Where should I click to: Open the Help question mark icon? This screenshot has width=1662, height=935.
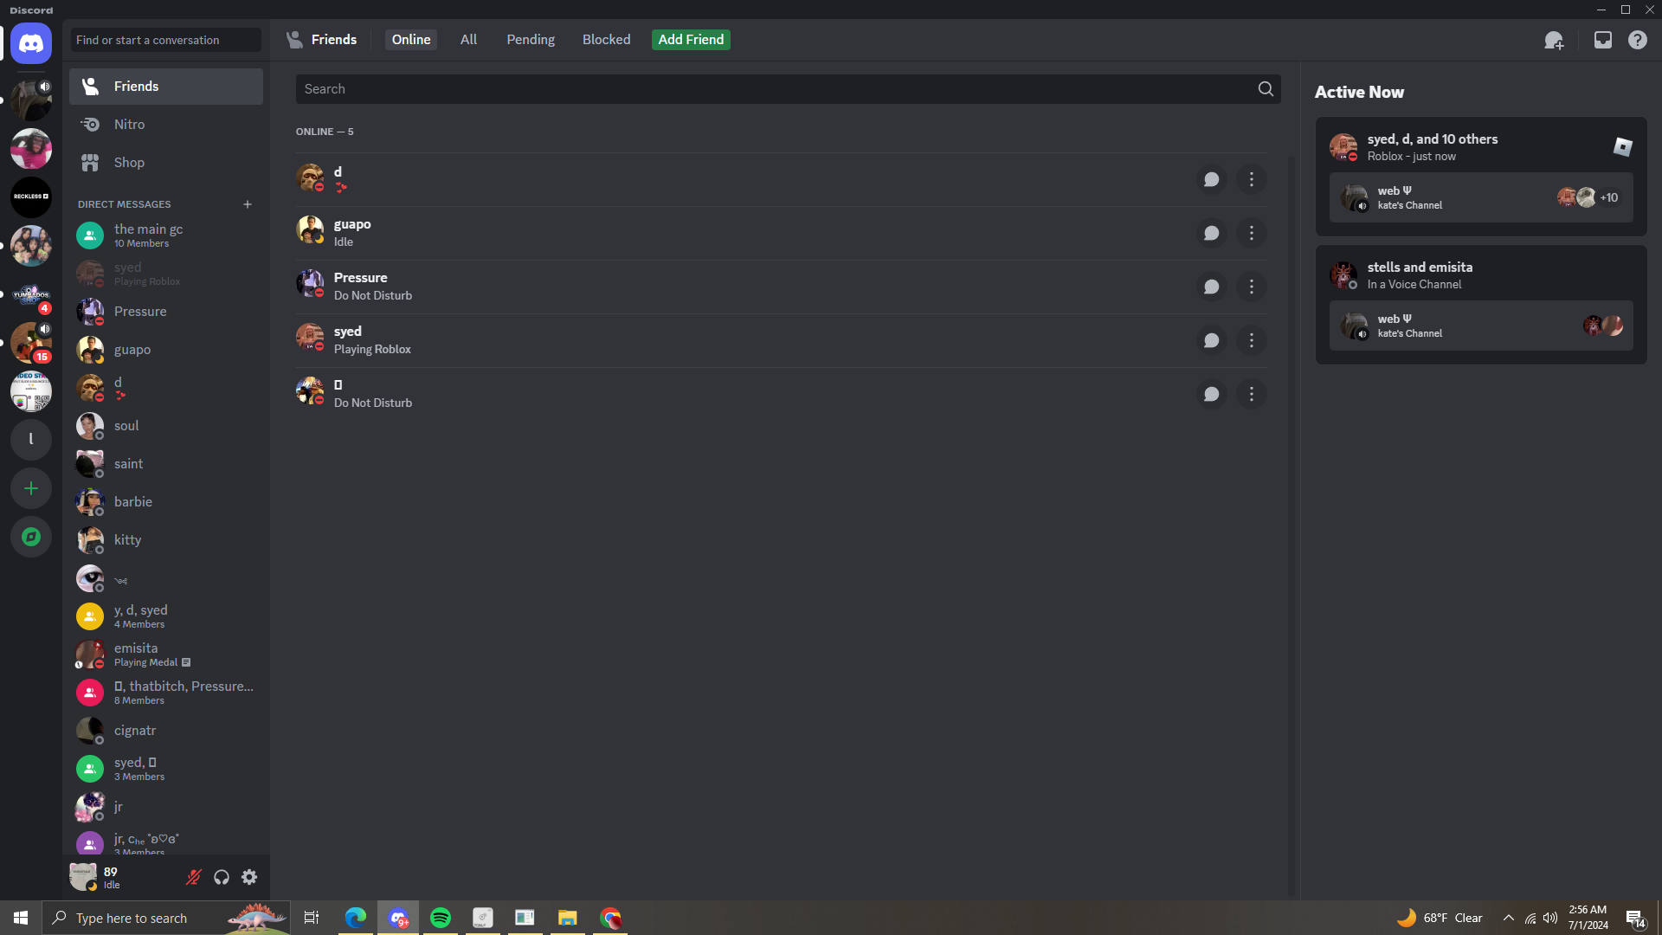click(x=1638, y=40)
